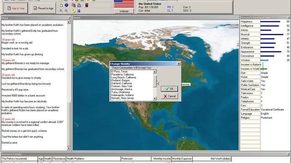291x163 pixels.
Task: Close the Diary panel
Action: (x=69, y=18)
